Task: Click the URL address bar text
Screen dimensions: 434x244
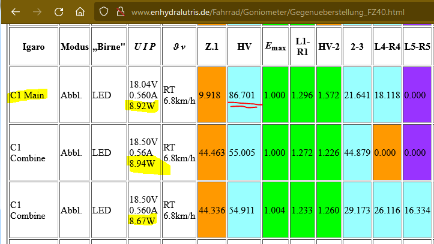Action: pyautogui.click(x=268, y=13)
